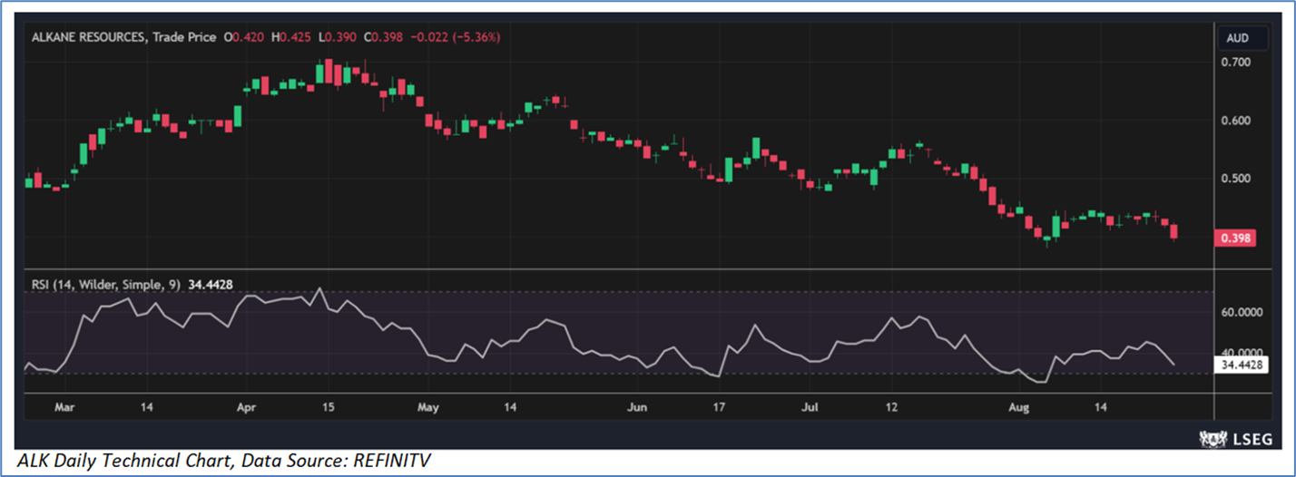Click the May date axis label
Screen dimensions: 1296x477
[x=428, y=407]
